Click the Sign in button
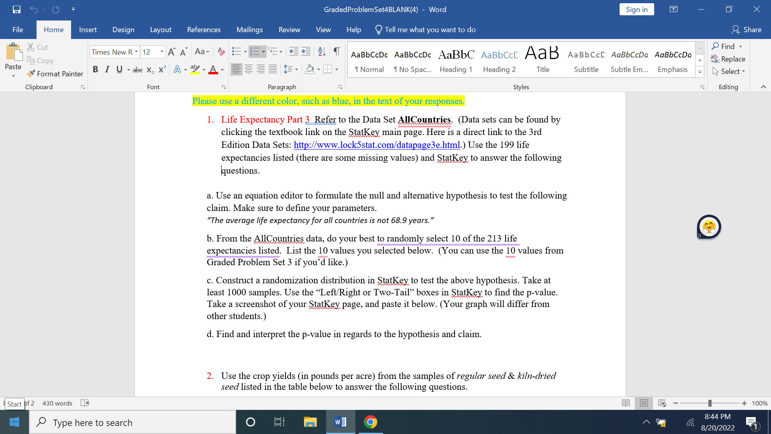The image size is (771, 434). (x=636, y=9)
